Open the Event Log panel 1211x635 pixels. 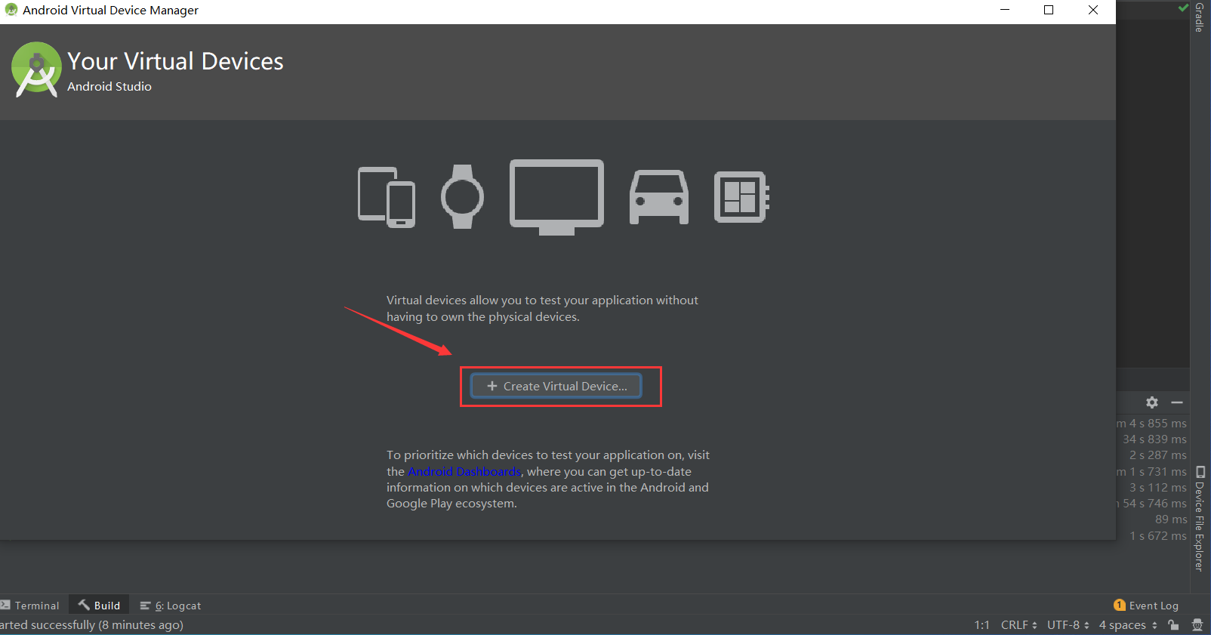click(1146, 606)
